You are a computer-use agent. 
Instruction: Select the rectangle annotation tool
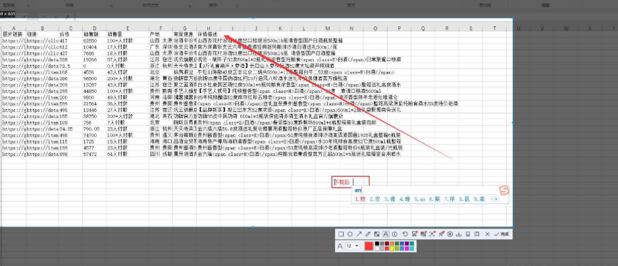(341, 234)
